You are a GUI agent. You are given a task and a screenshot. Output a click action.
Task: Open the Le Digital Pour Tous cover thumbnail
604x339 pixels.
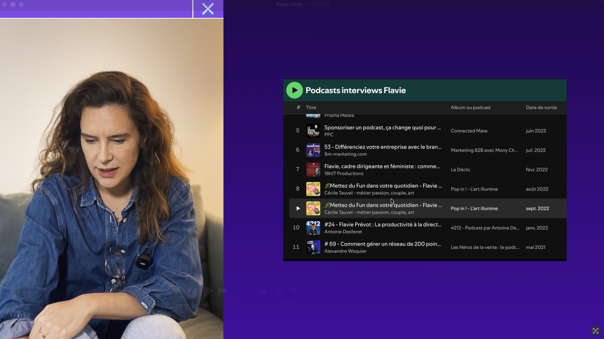point(313,131)
